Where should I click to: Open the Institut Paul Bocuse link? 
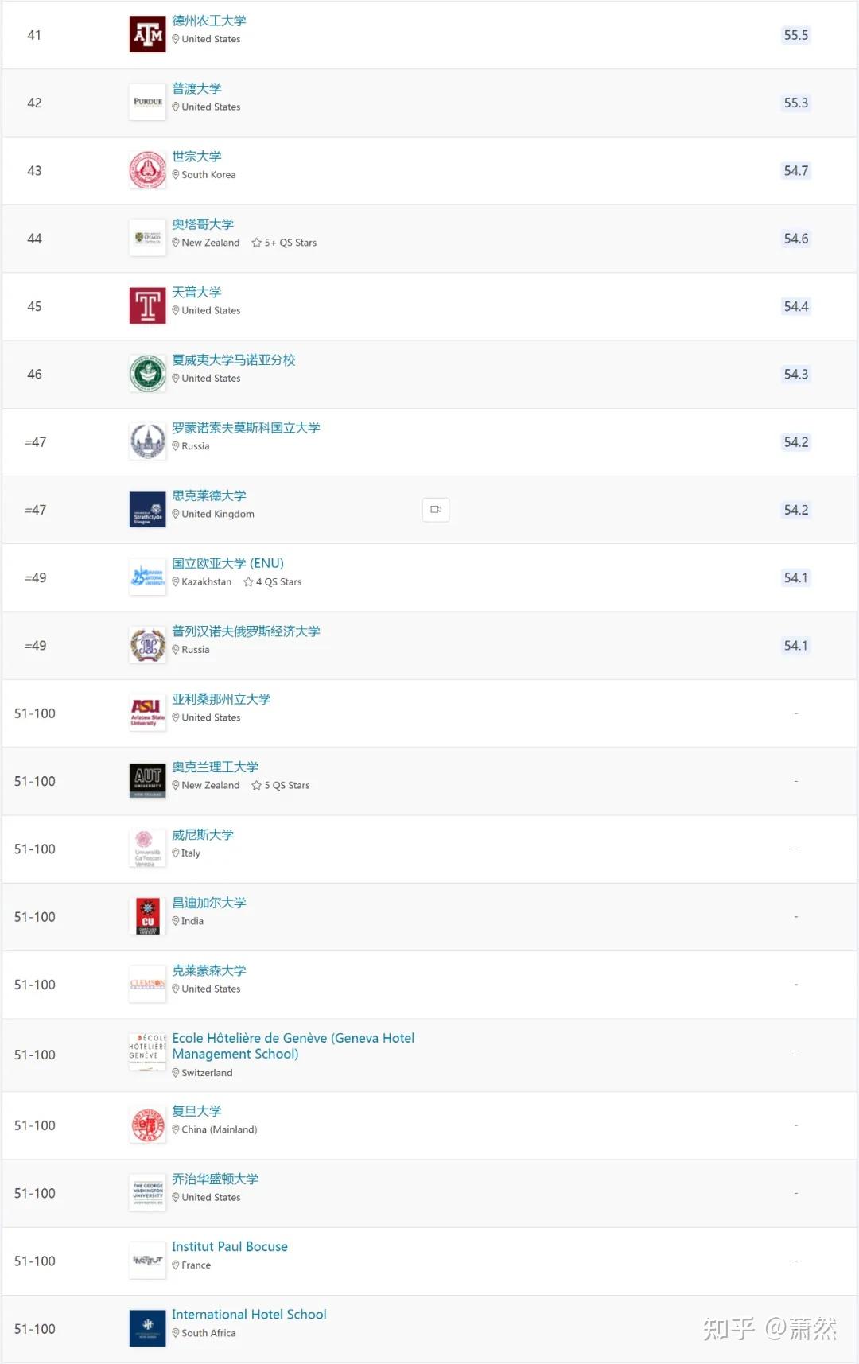tap(230, 1247)
